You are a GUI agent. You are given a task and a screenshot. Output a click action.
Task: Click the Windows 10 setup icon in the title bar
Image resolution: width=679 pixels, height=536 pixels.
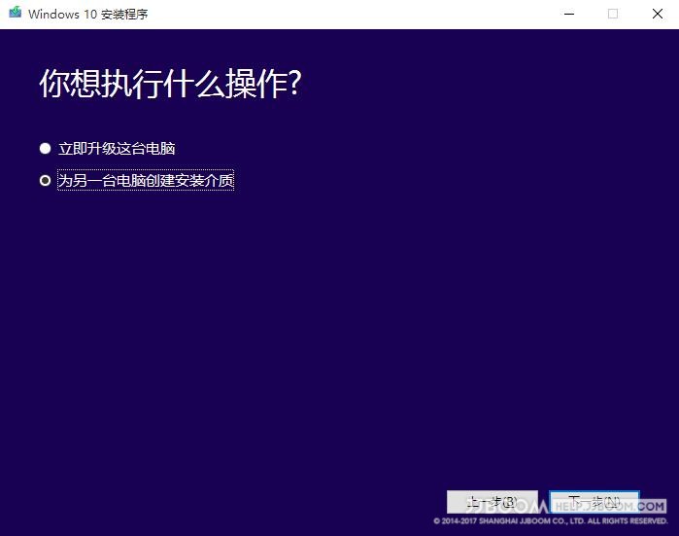click(x=16, y=13)
